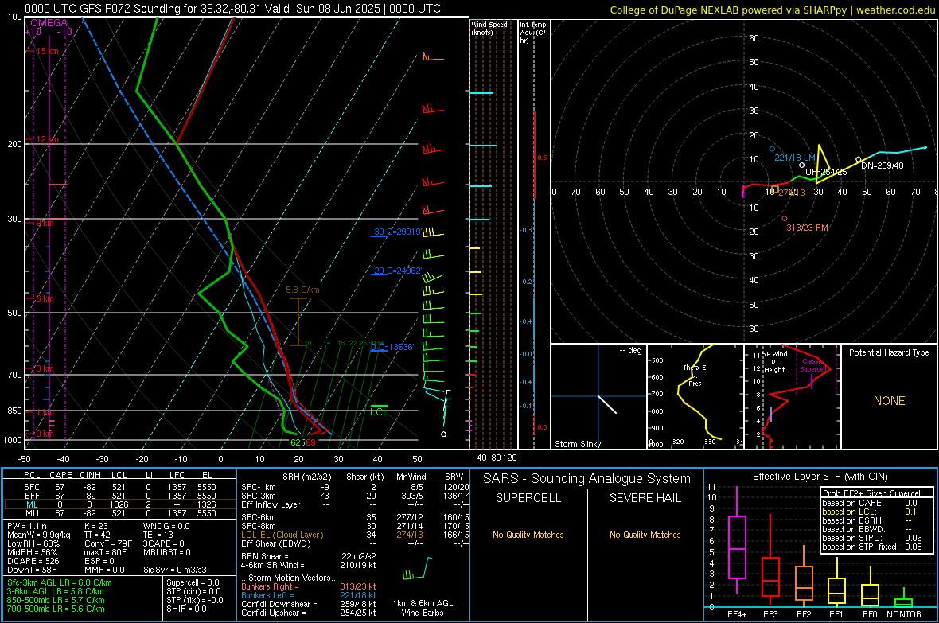Click the yellow NONE hazard text
Viewport: 939px width, 623px height.
[x=889, y=401]
